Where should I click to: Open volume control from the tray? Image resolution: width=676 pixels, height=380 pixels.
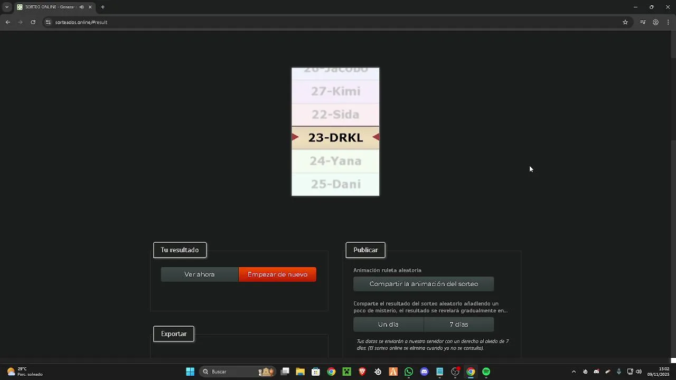[639, 372]
